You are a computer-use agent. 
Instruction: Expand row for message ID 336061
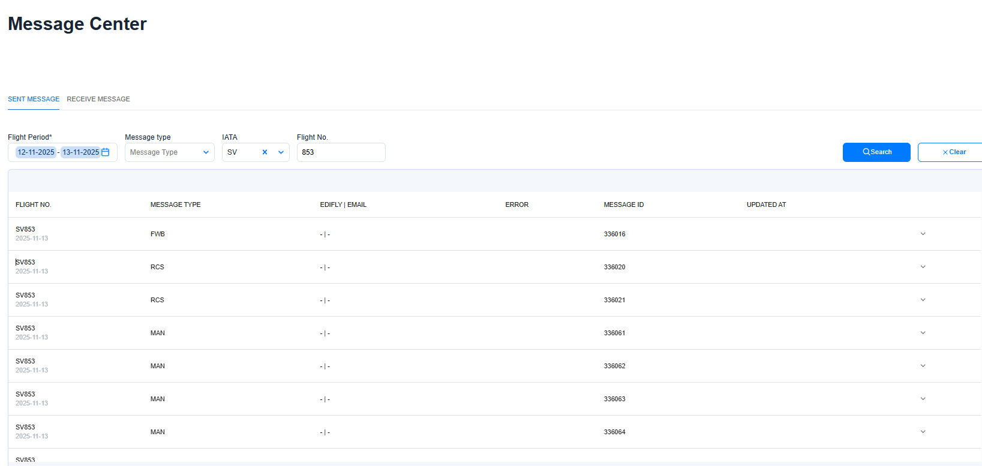[923, 333]
